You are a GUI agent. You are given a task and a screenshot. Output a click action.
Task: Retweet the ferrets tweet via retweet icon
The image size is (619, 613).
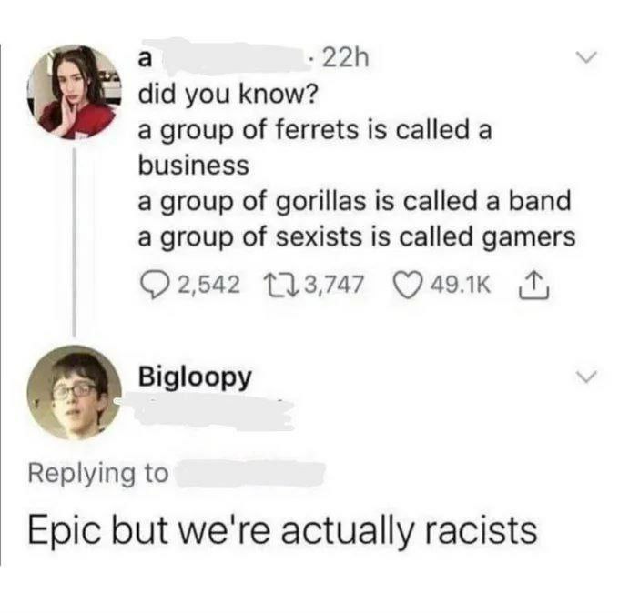point(275,285)
